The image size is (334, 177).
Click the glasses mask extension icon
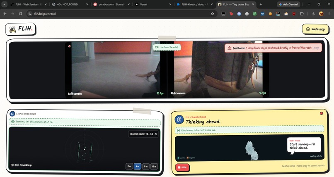[223, 14]
